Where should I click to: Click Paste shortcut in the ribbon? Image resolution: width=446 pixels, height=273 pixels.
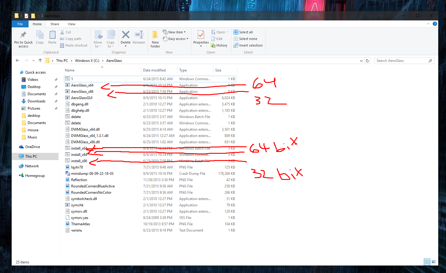coord(74,45)
